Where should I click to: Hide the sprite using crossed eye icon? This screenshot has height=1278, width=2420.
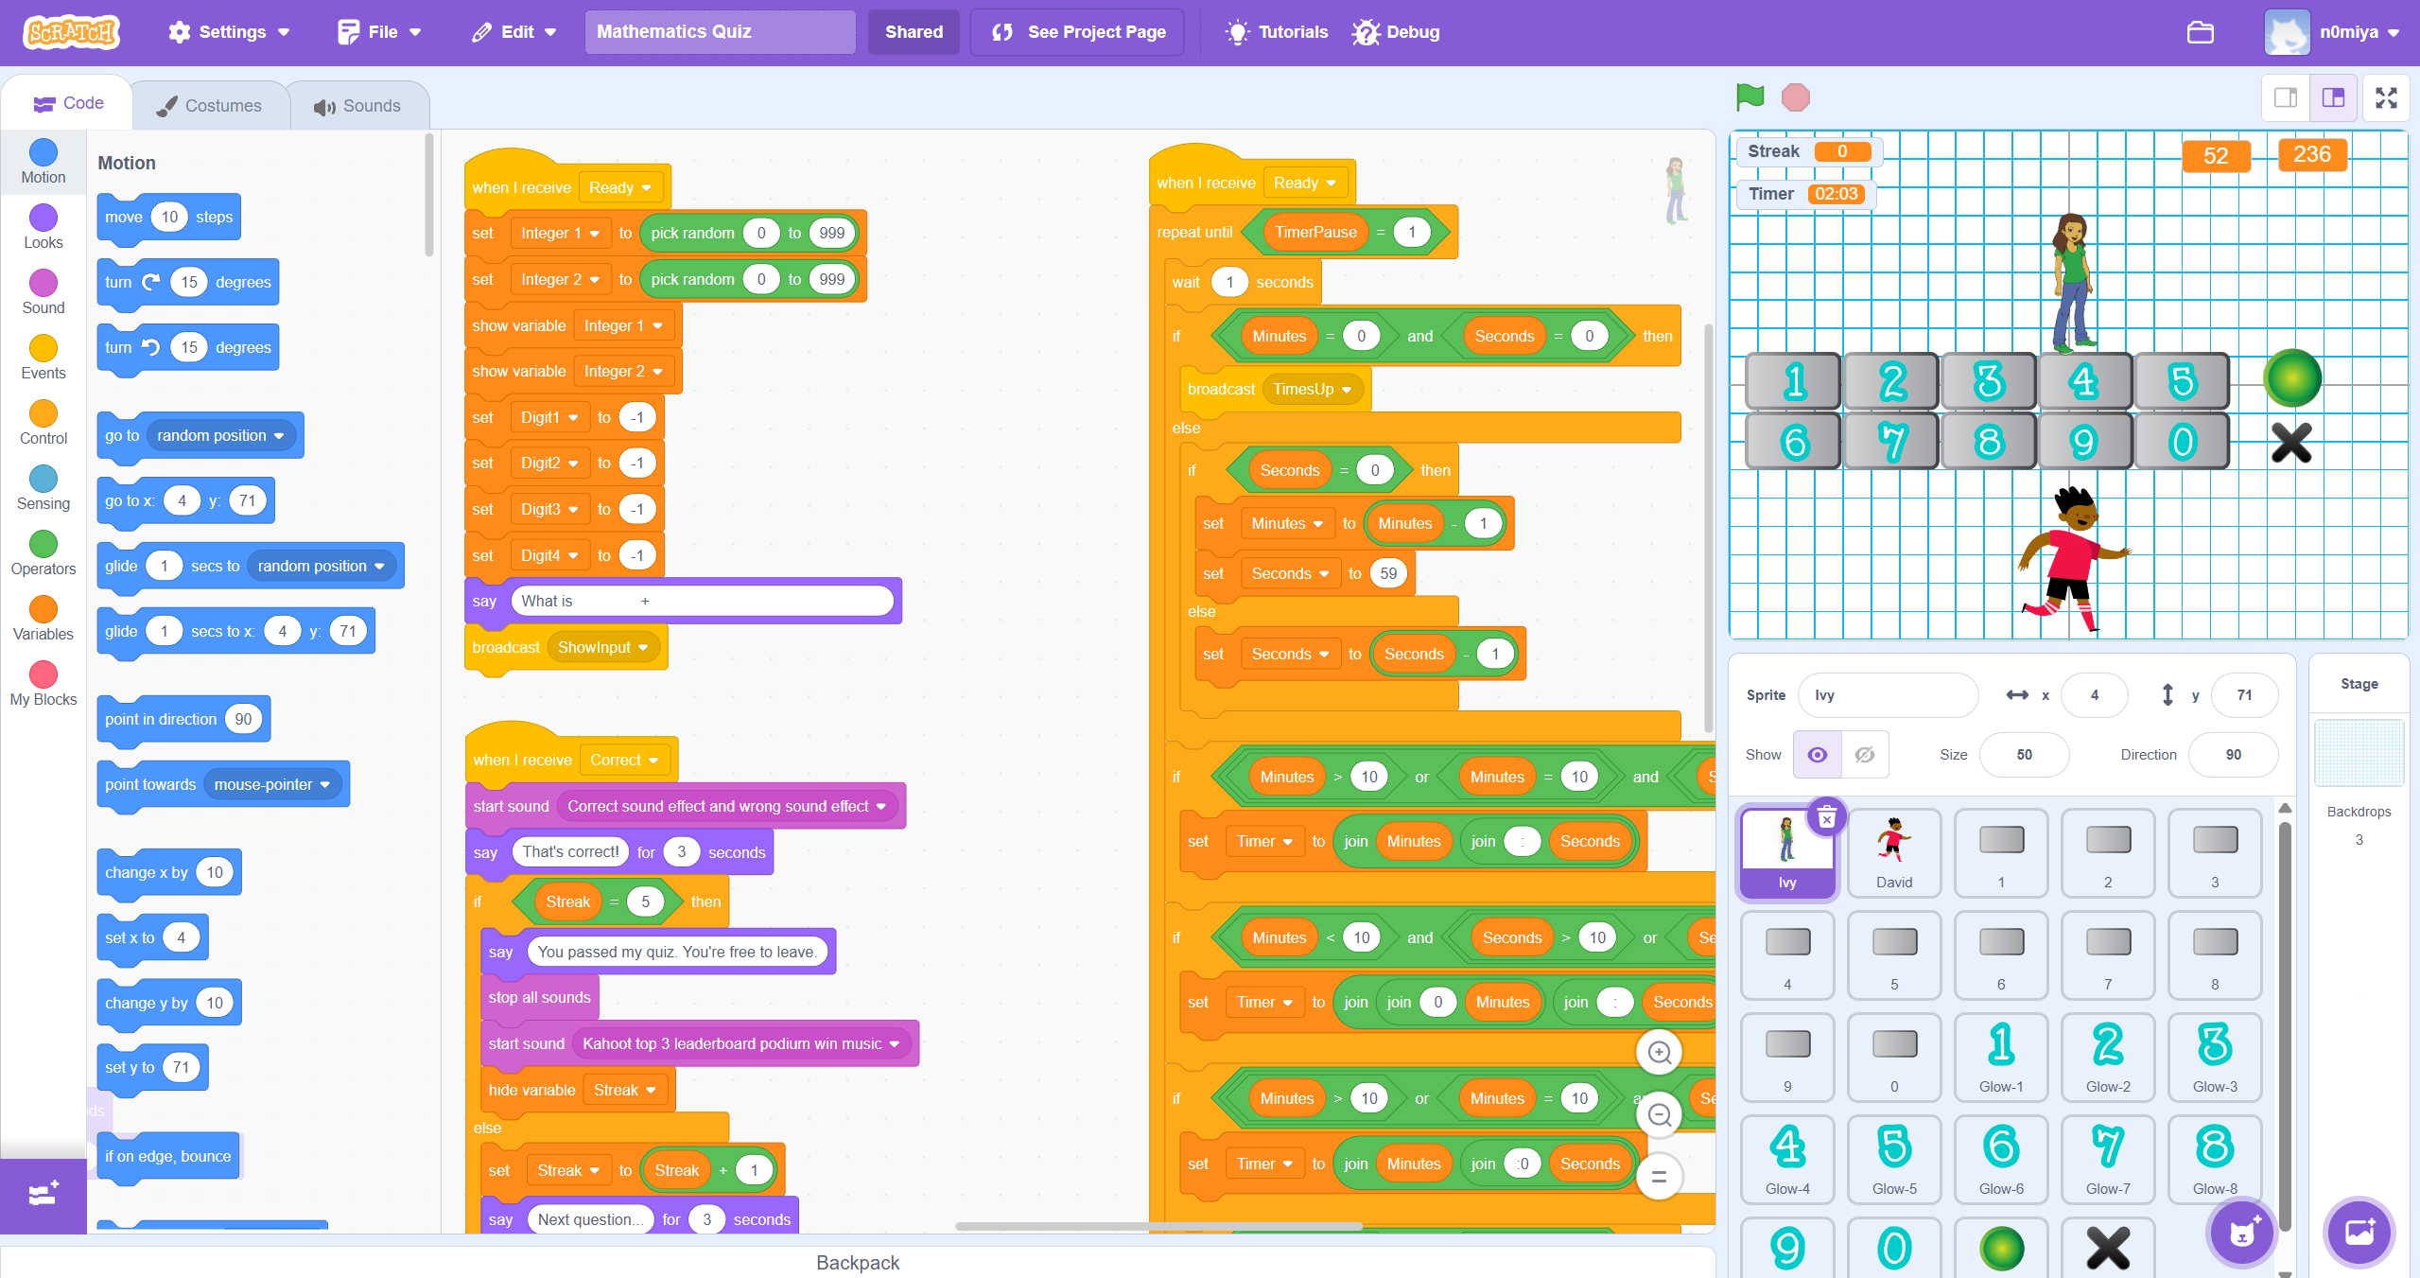[x=1865, y=755]
